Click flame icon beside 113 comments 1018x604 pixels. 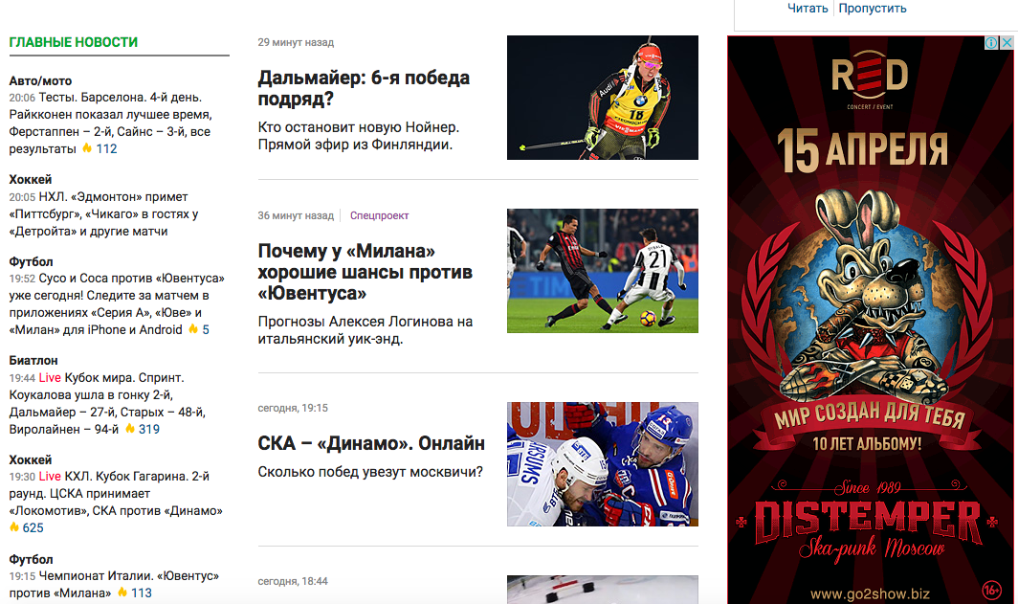coord(122,593)
